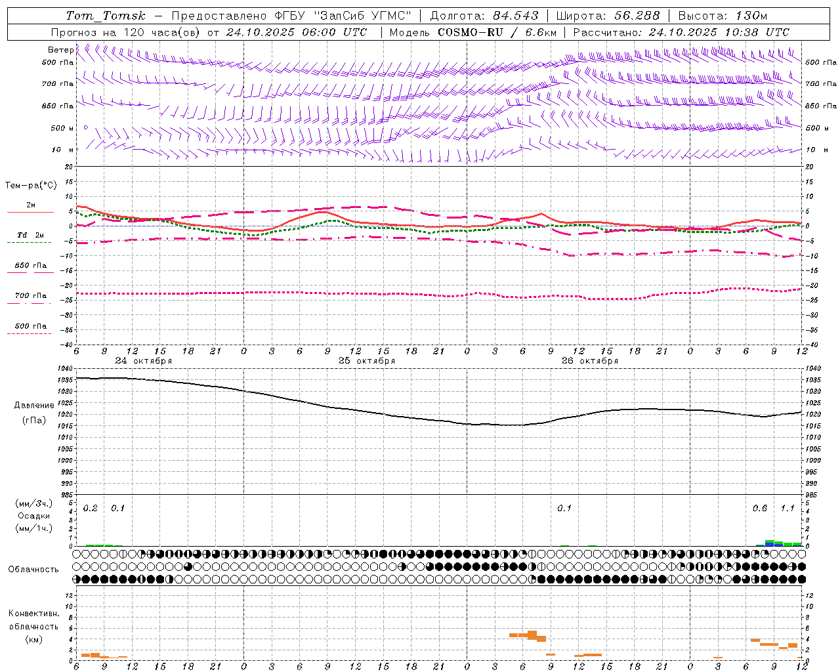This screenshot has width=840, height=672.
Task: Click the Модель COSMO-RU / 6.6км text
Action: click(472, 32)
